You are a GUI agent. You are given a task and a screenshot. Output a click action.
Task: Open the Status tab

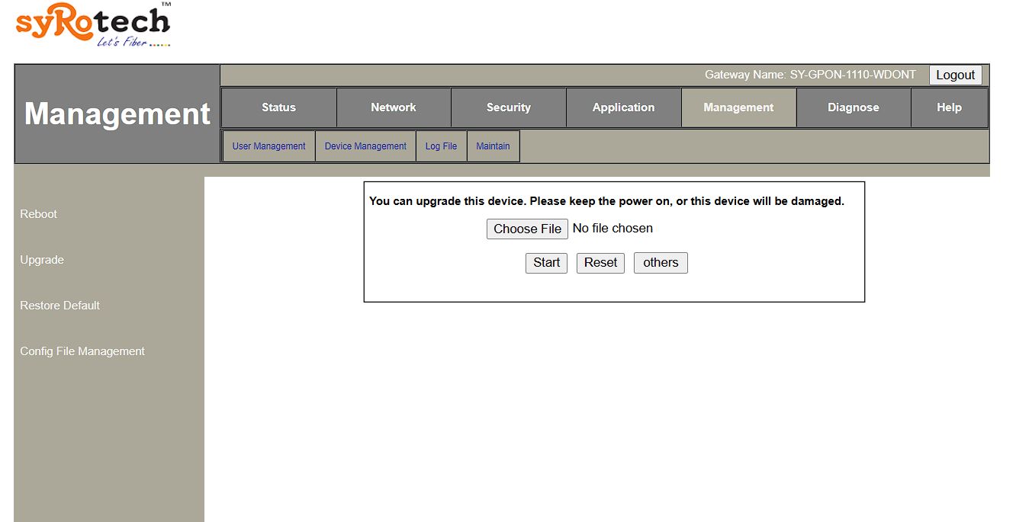pos(278,107)
